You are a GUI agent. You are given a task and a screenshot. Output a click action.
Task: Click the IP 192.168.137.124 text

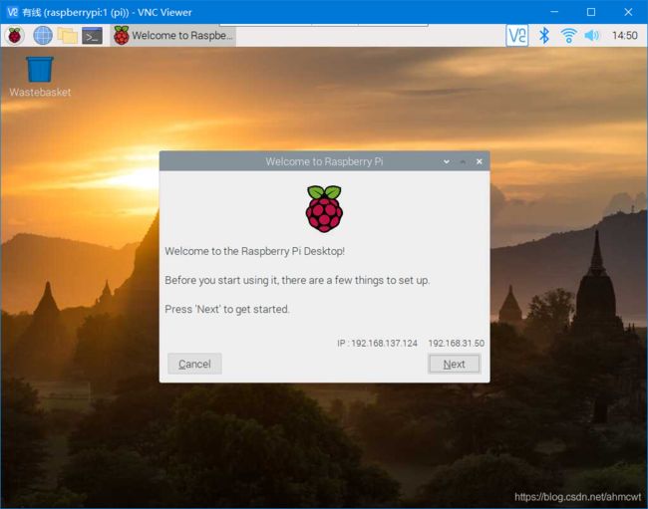coord(377,343)
